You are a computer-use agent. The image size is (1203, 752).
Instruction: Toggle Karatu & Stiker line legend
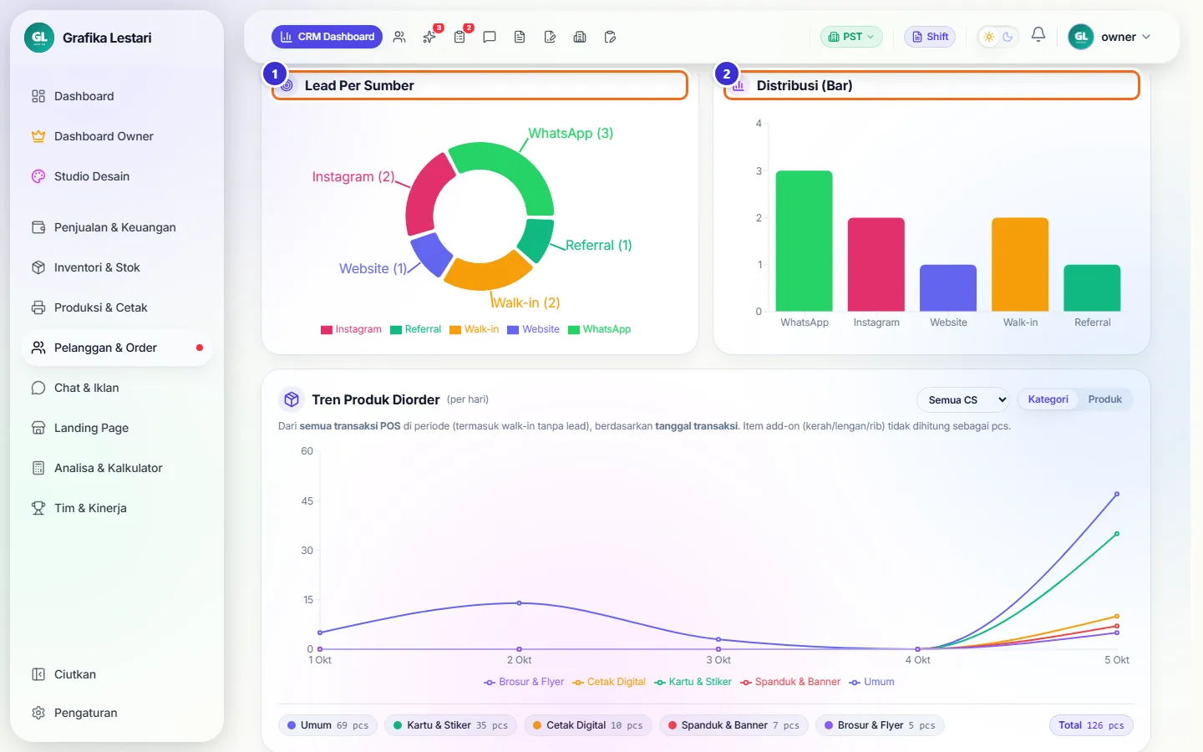click(x=693, y=682)
